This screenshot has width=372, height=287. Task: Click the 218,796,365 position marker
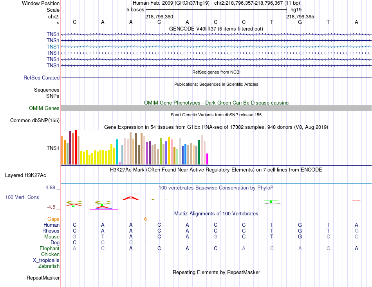(300, 16)
